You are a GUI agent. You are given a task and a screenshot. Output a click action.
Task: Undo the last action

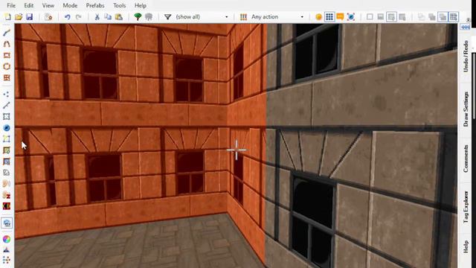(68, 17)
